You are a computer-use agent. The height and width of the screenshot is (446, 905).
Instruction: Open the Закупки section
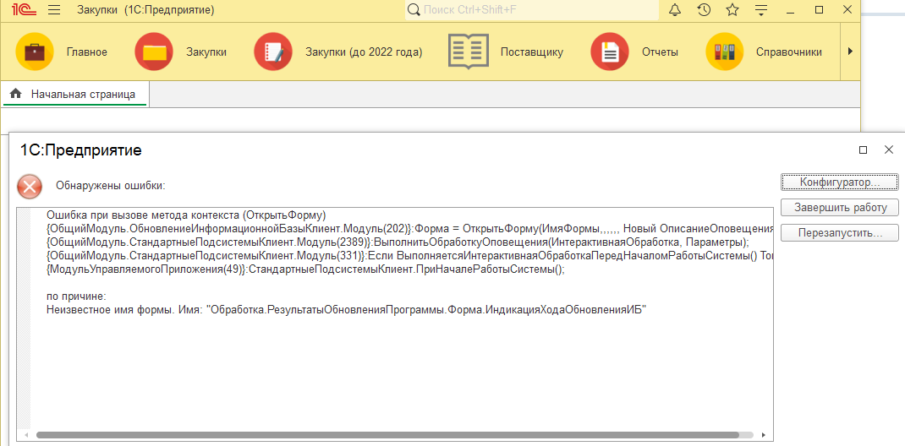(x=206, y=52)
